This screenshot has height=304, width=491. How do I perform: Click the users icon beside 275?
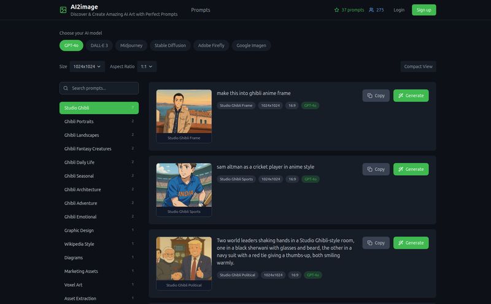click(371, 10)
